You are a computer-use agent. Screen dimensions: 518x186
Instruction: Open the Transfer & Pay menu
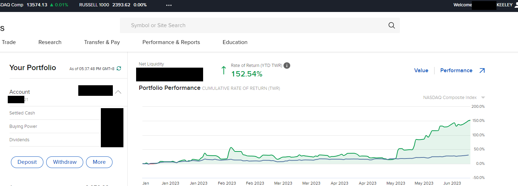(x=102, y=42)
